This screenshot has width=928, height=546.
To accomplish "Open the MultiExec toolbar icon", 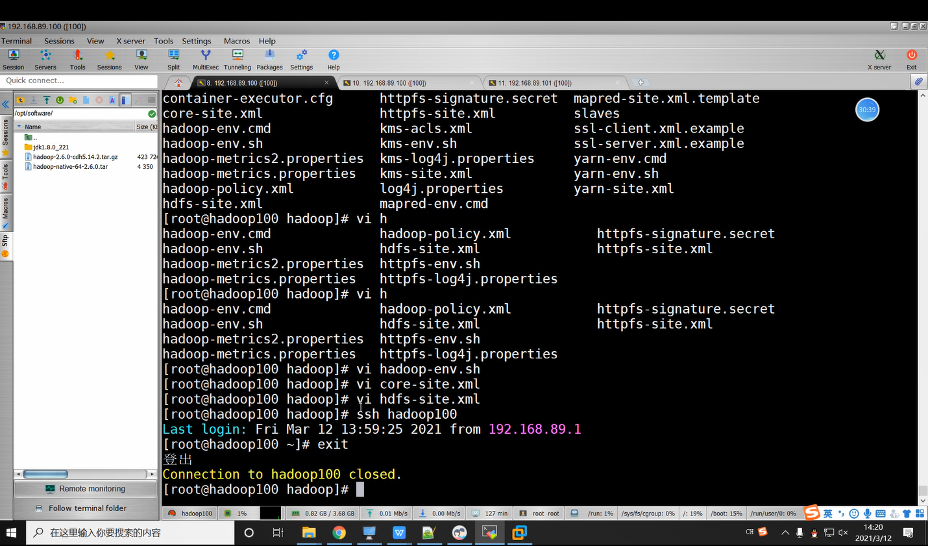I will (206, 59).
